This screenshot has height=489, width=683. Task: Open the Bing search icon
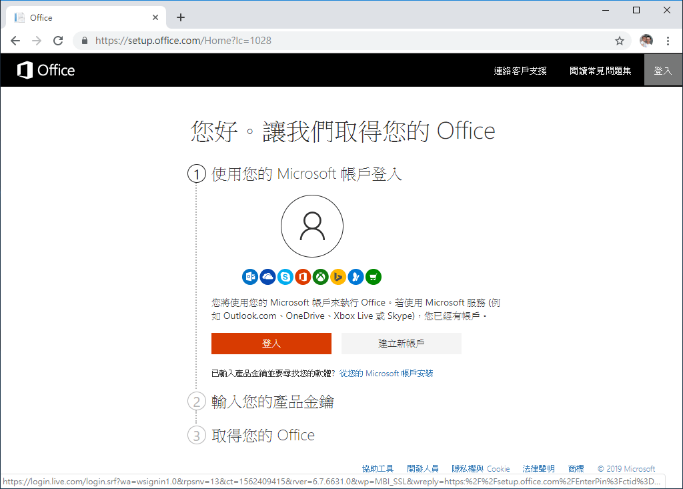click(338, 277)
